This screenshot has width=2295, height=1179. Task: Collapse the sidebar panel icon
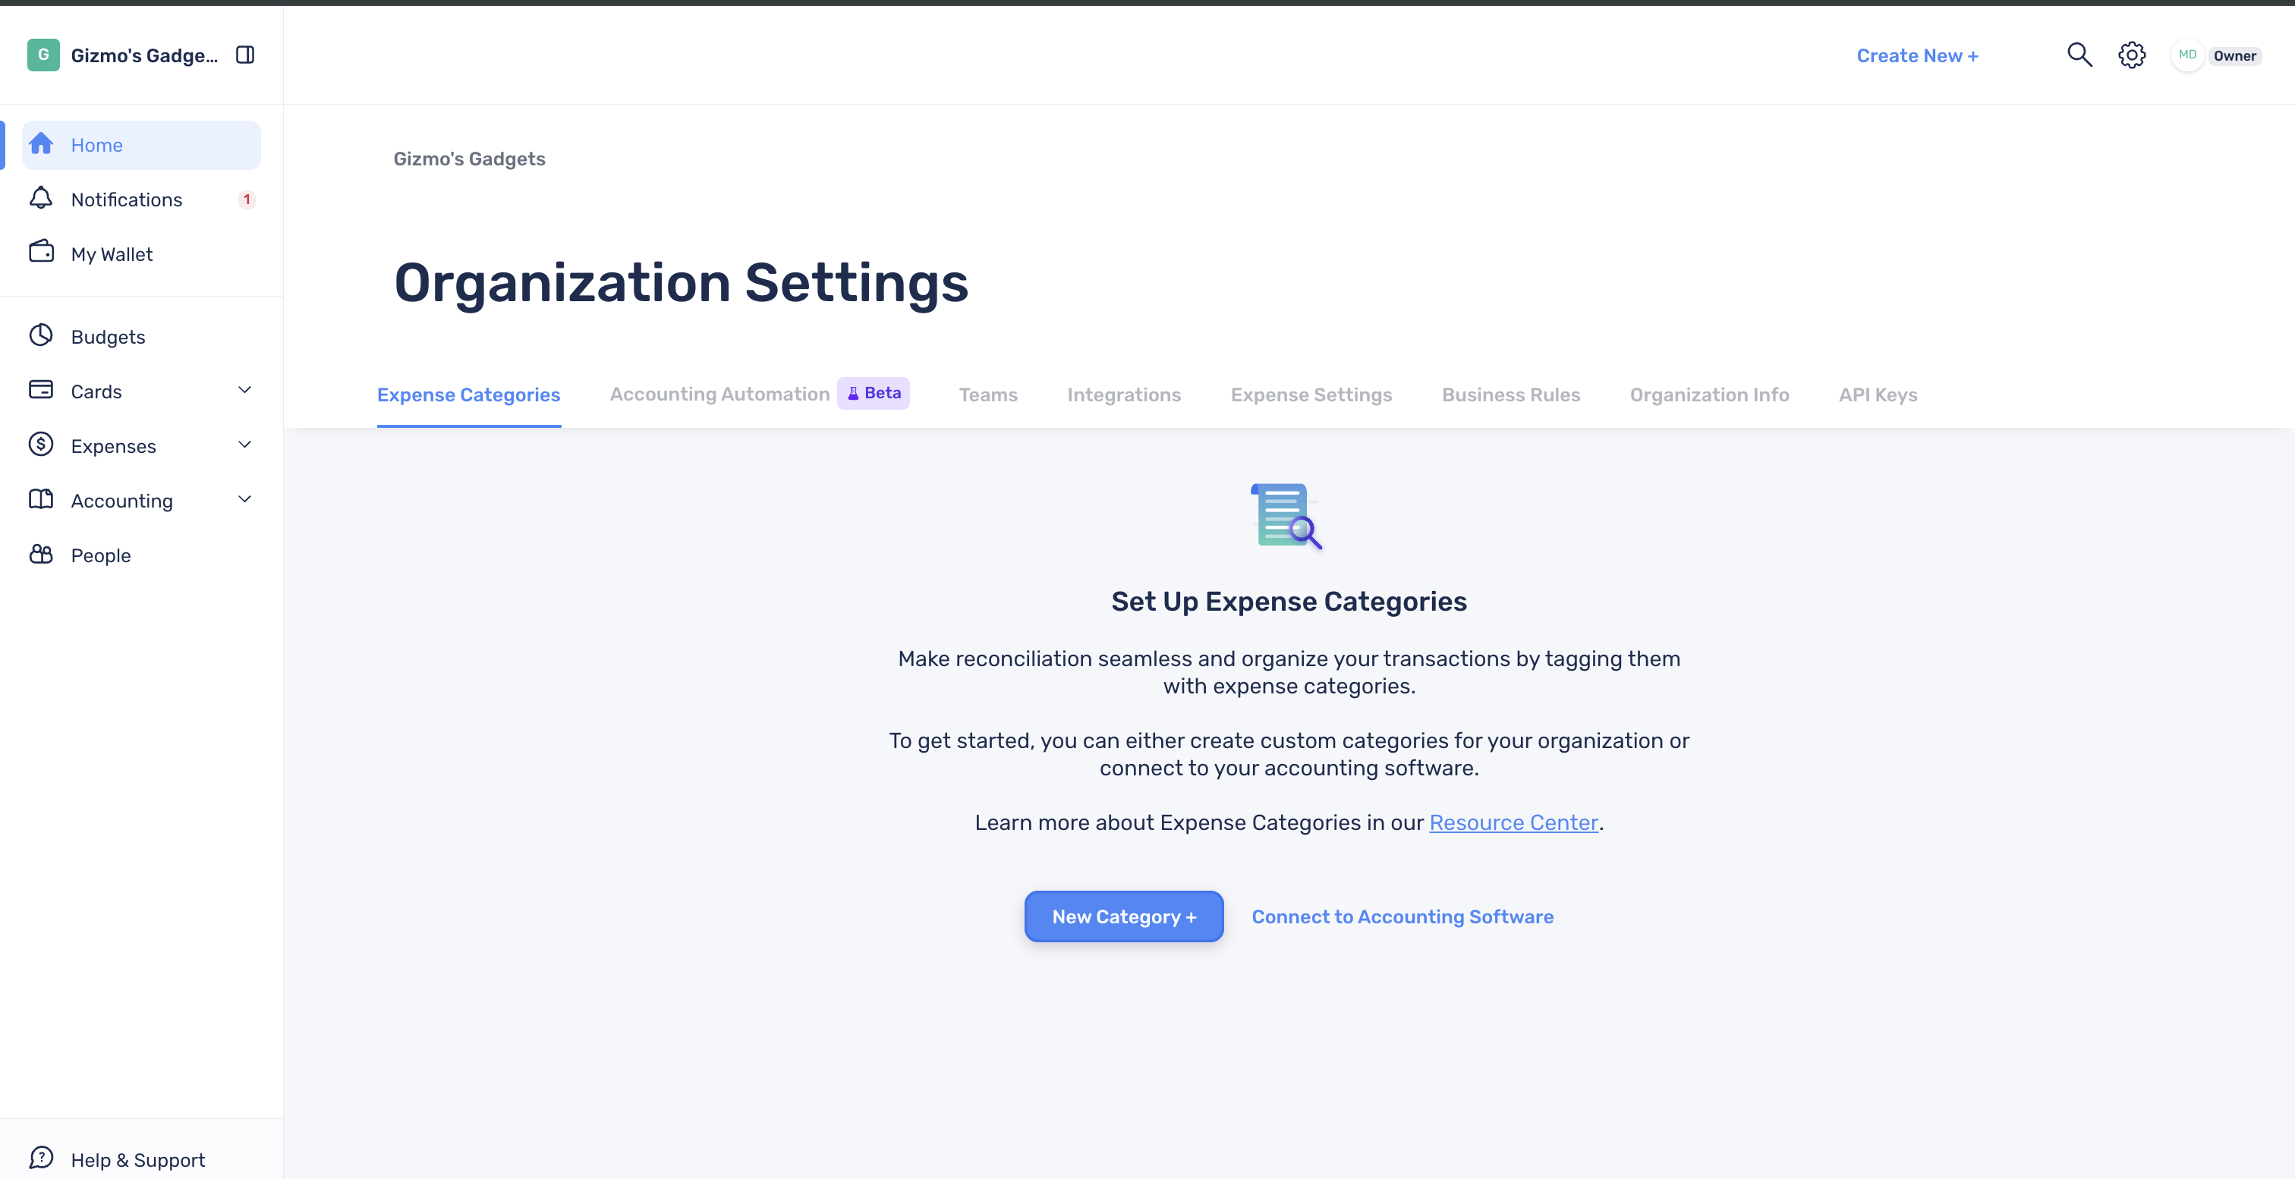[x=245, y=55]
